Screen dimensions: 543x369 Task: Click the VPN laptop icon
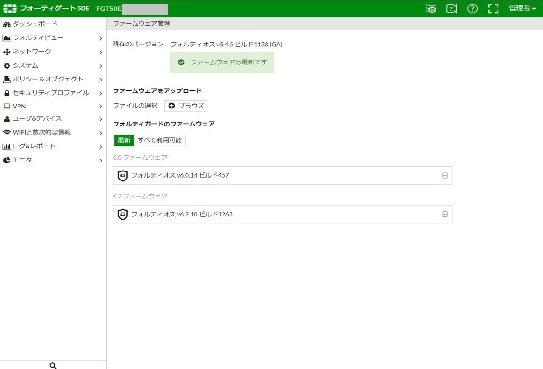point(7,107)
